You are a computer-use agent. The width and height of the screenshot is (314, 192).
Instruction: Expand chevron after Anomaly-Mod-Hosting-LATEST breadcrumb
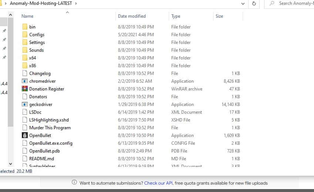coord(76,3)
